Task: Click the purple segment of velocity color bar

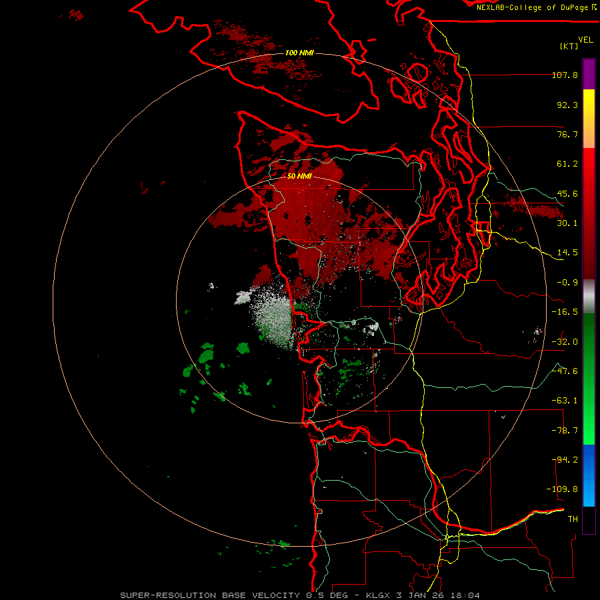Action: coord(589,74)
